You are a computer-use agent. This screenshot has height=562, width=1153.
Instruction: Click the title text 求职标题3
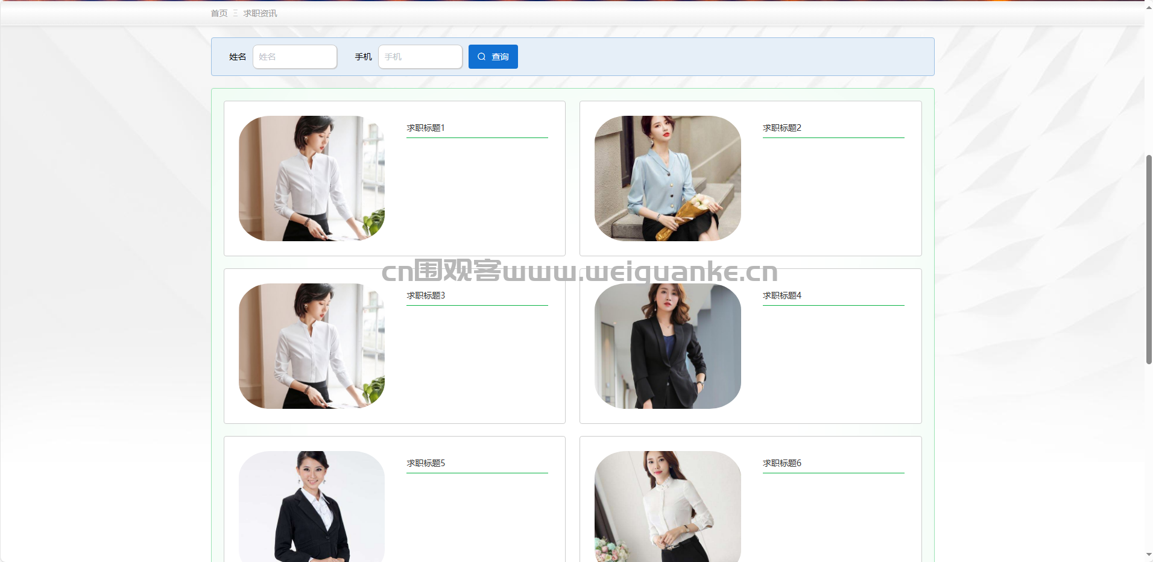point(426,295)
